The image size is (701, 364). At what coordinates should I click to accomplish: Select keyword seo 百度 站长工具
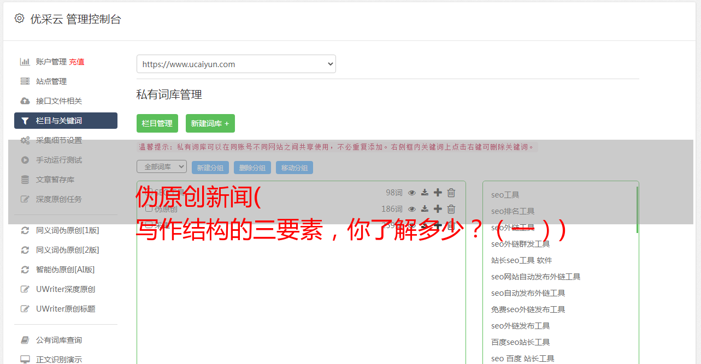click(523, 359)
